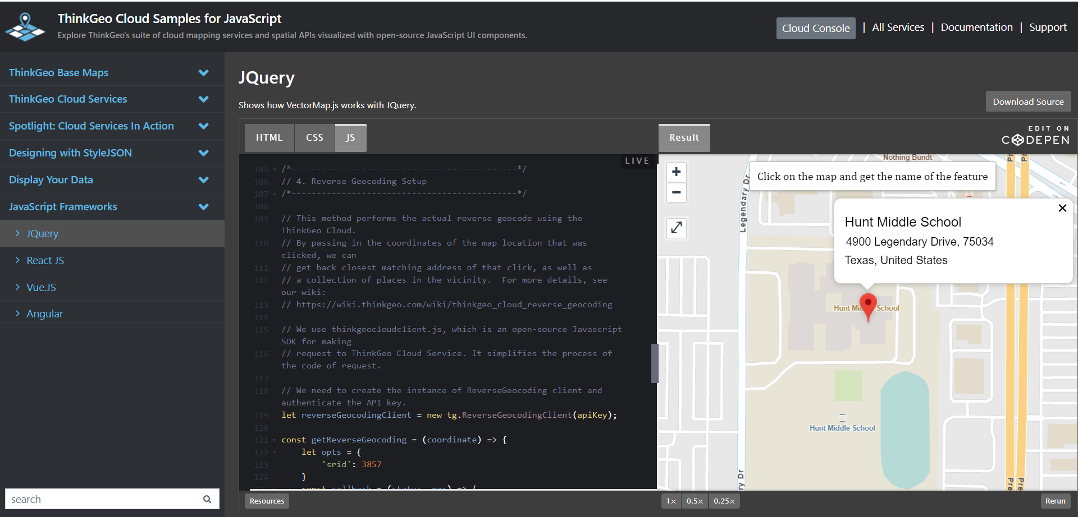The height and width of the screenshot is (517, 1078).
Task: Open the Resources button
Action: tap(267, 501)
